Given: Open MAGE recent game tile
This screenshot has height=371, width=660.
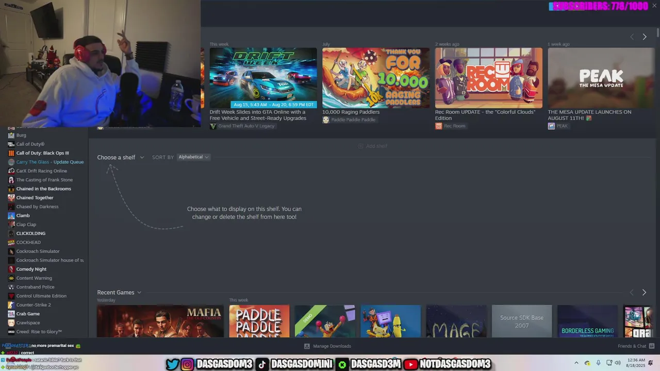Looking at the screenshot, I should (456, 321).
